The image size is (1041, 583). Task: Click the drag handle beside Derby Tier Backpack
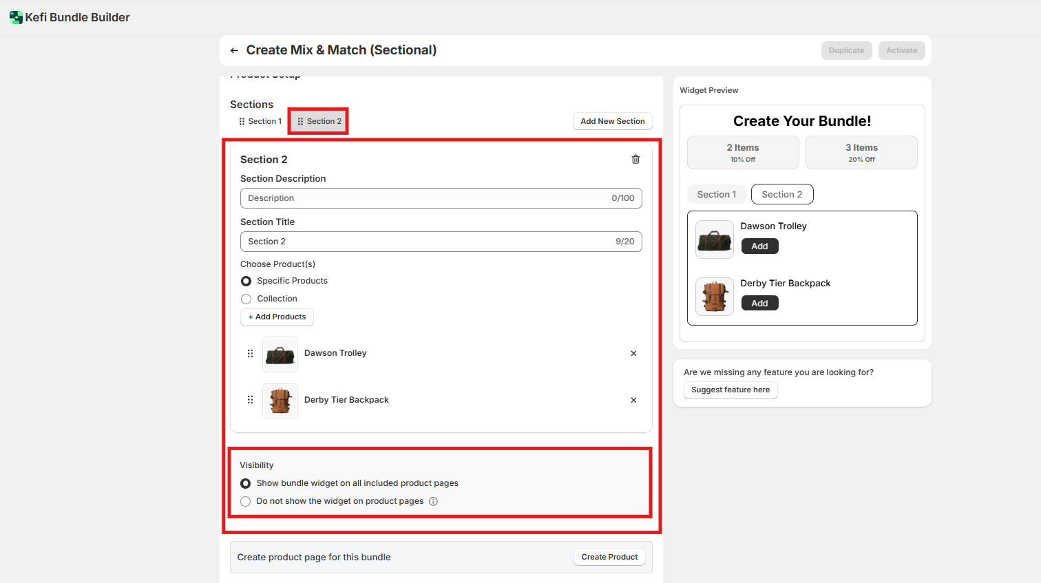click(x=250, y=400)
